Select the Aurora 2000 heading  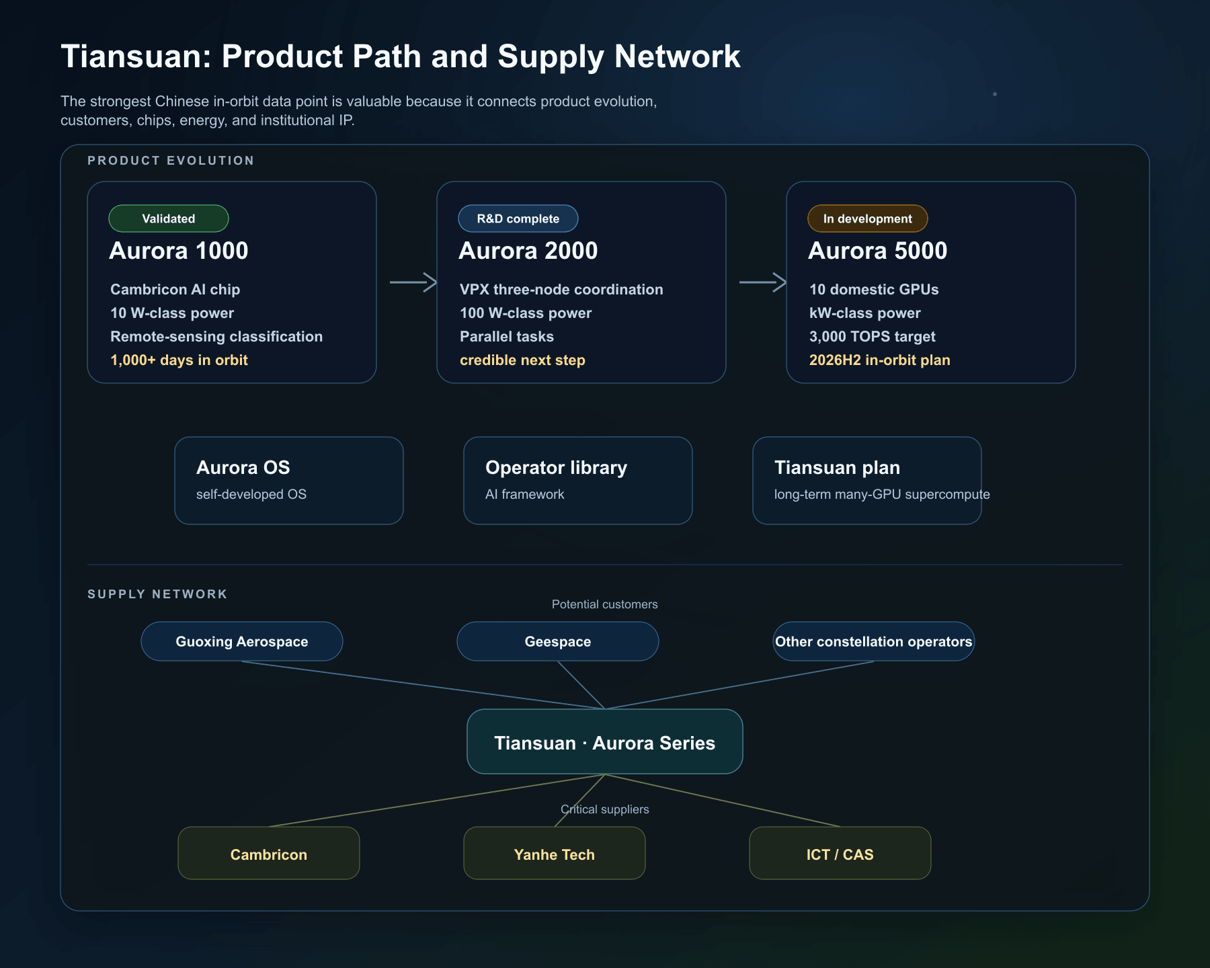tap(528, 251)
